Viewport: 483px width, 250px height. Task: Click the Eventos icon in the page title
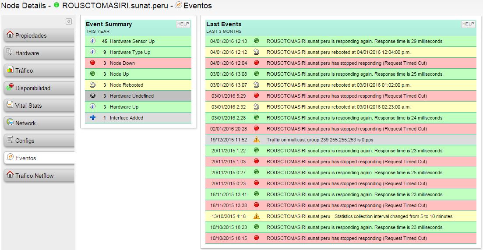click(x=179, y=5)
